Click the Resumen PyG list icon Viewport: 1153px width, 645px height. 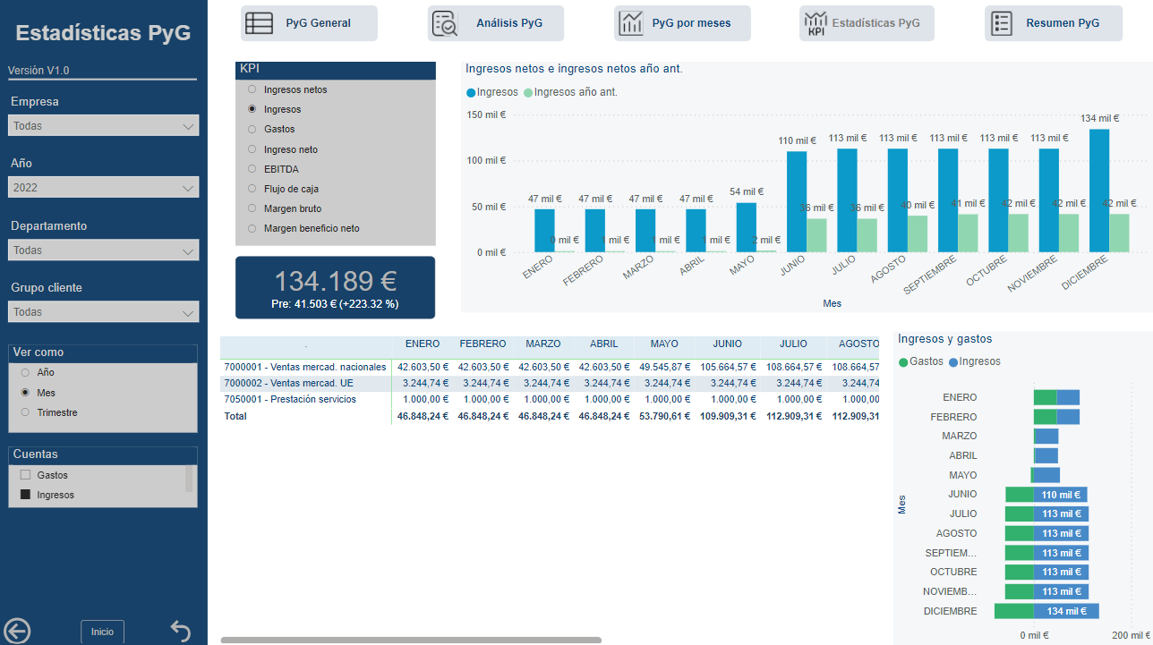pos(1003,23)
